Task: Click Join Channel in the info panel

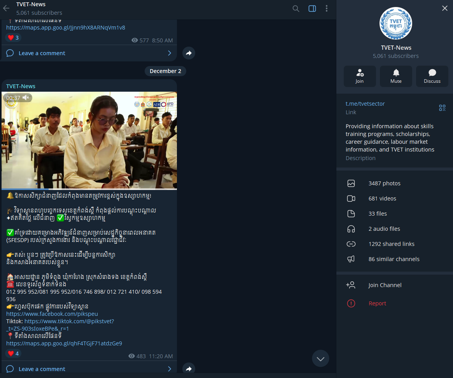Action: [x=385, y=285]
